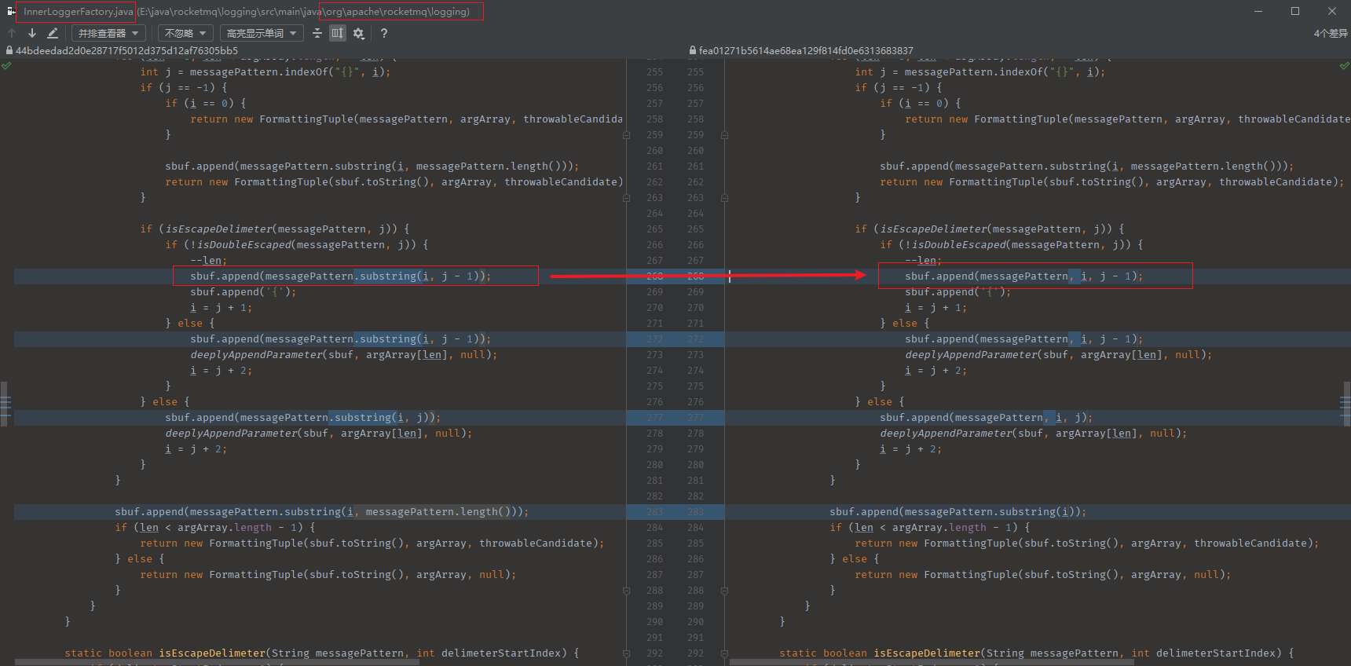The height and width of the screenshot is (666, 1351).
Task: Select left revision hash 44bdeedad2d0e287
Action: [126, 50]
